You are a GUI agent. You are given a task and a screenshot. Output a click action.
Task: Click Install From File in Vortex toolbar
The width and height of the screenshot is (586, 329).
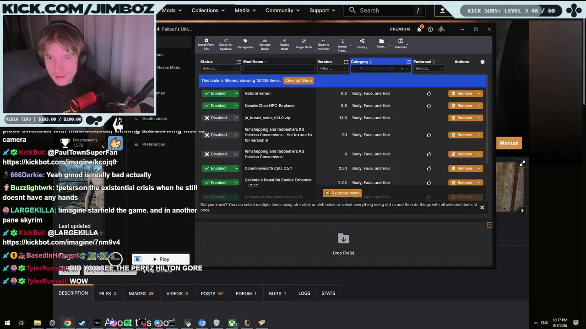coord(206,44)
